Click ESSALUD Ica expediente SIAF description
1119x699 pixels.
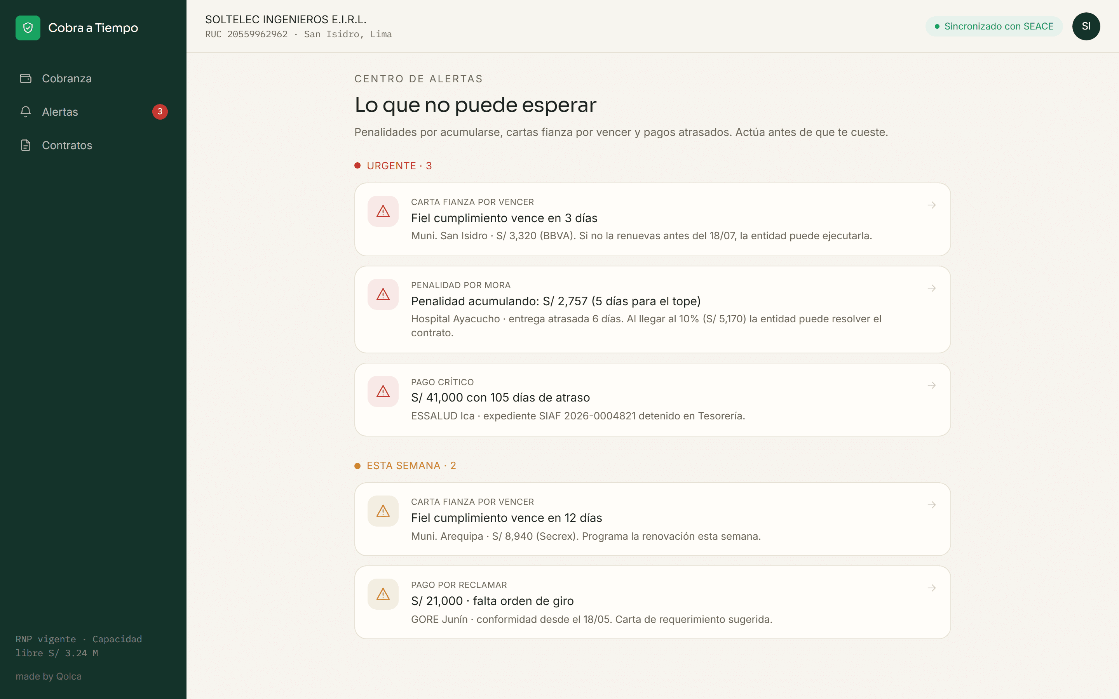coord(578,416)
